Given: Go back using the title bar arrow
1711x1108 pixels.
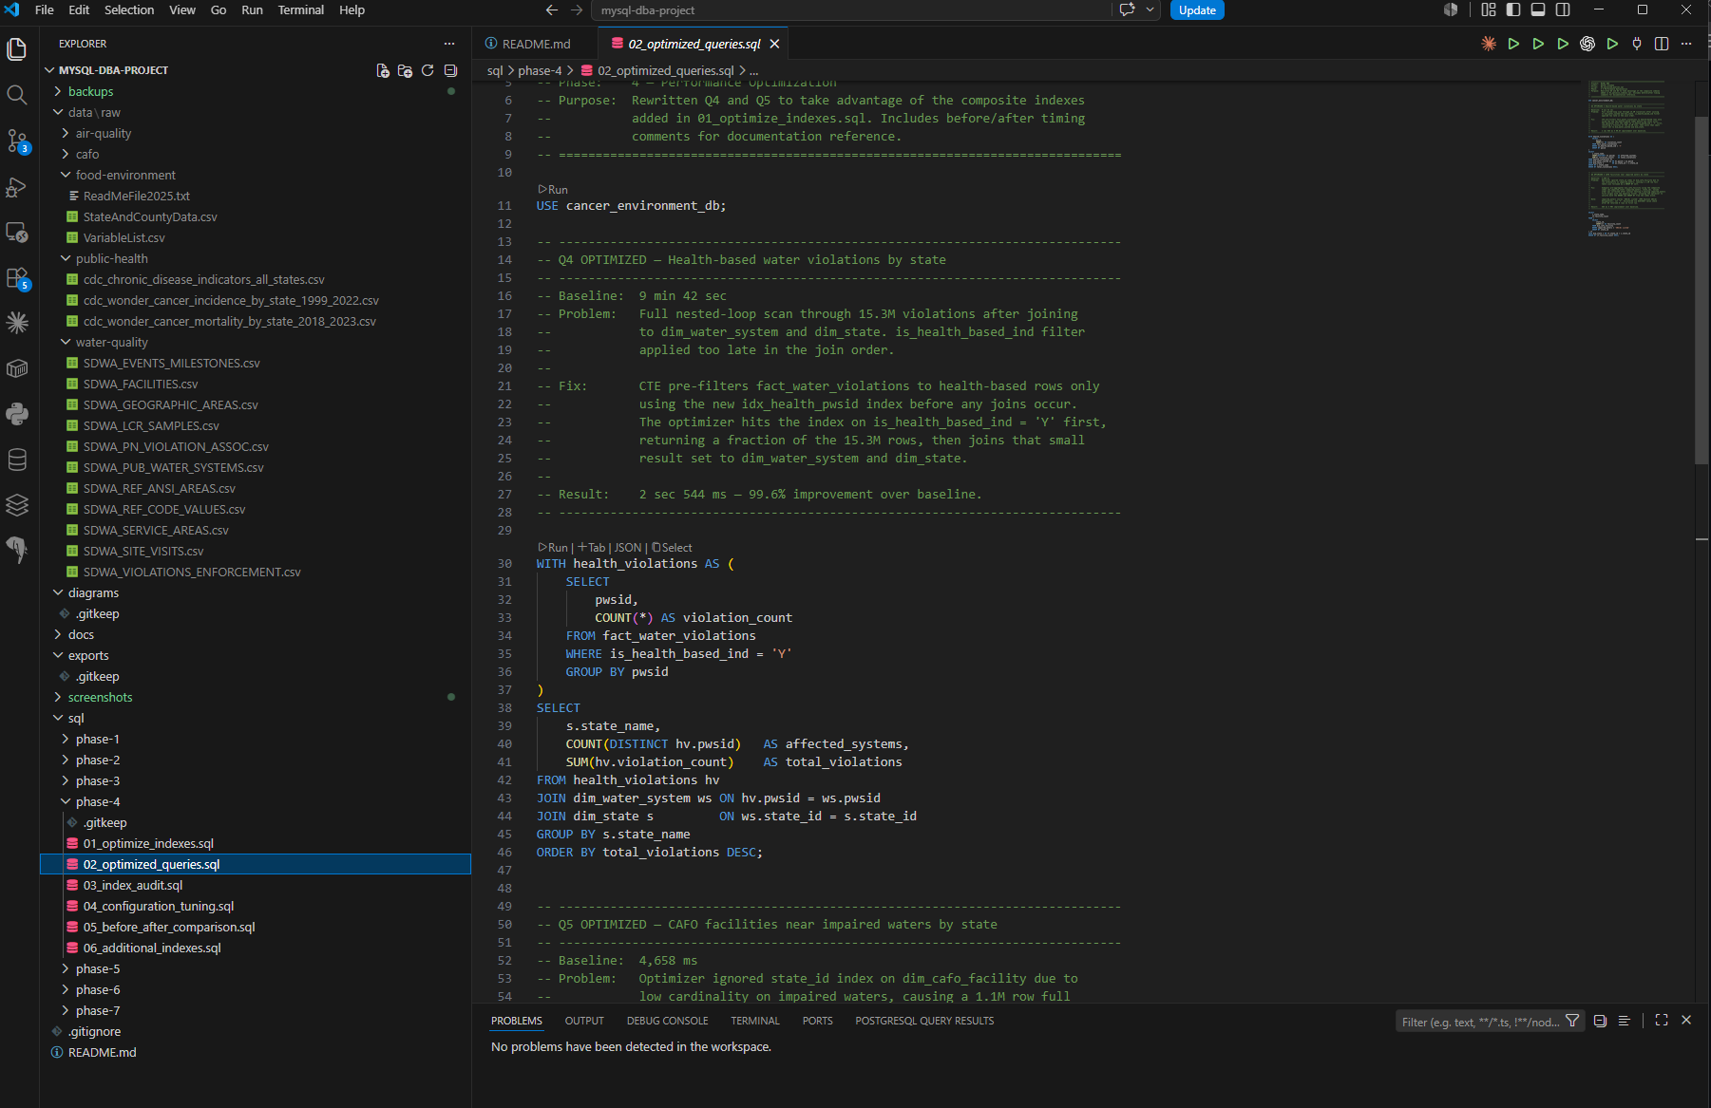Looking at the screenshot, I should click(x=552, y=10).
